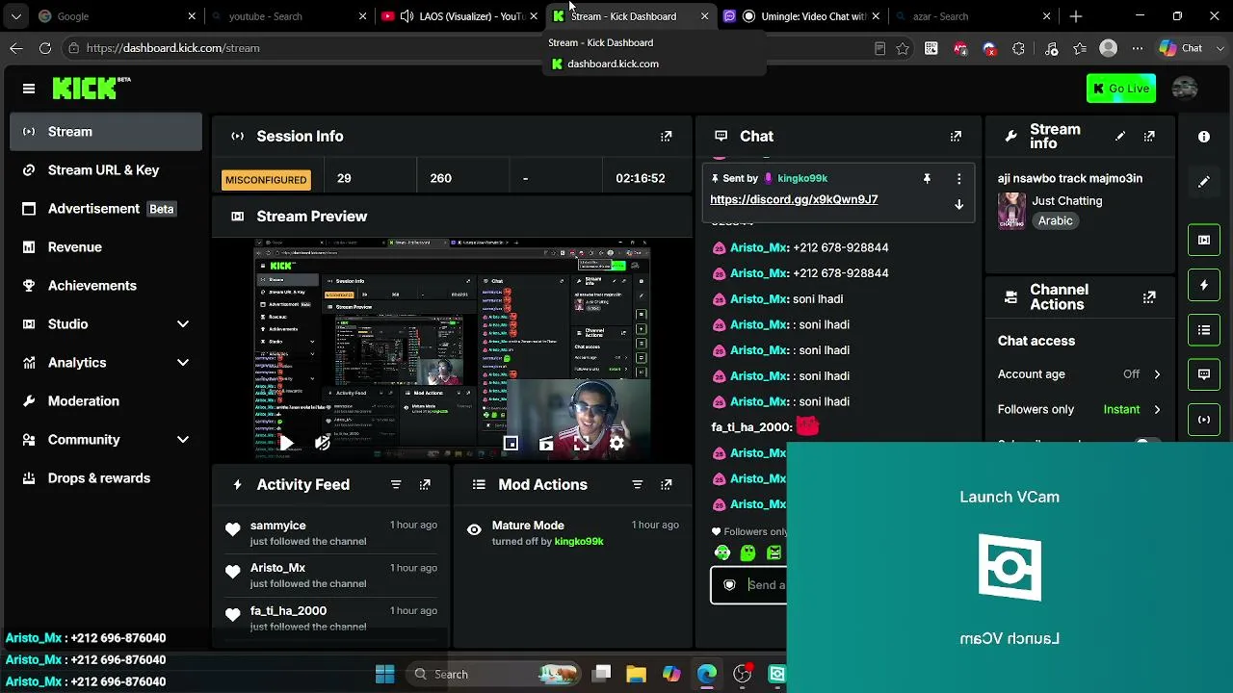Open the Advertisement Beta section

pos(106,209)
